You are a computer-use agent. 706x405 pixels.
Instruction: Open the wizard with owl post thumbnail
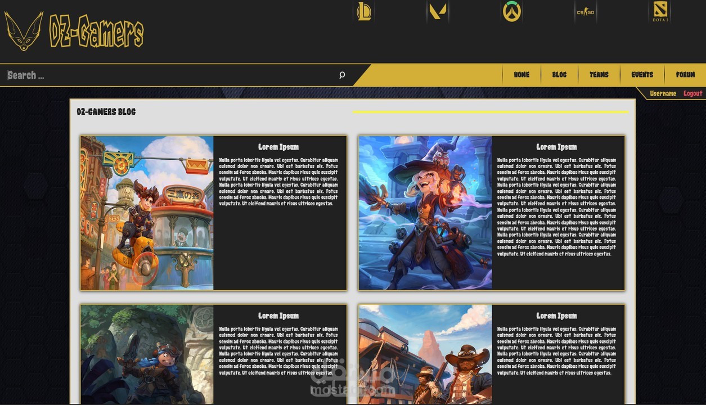(425, 213)
